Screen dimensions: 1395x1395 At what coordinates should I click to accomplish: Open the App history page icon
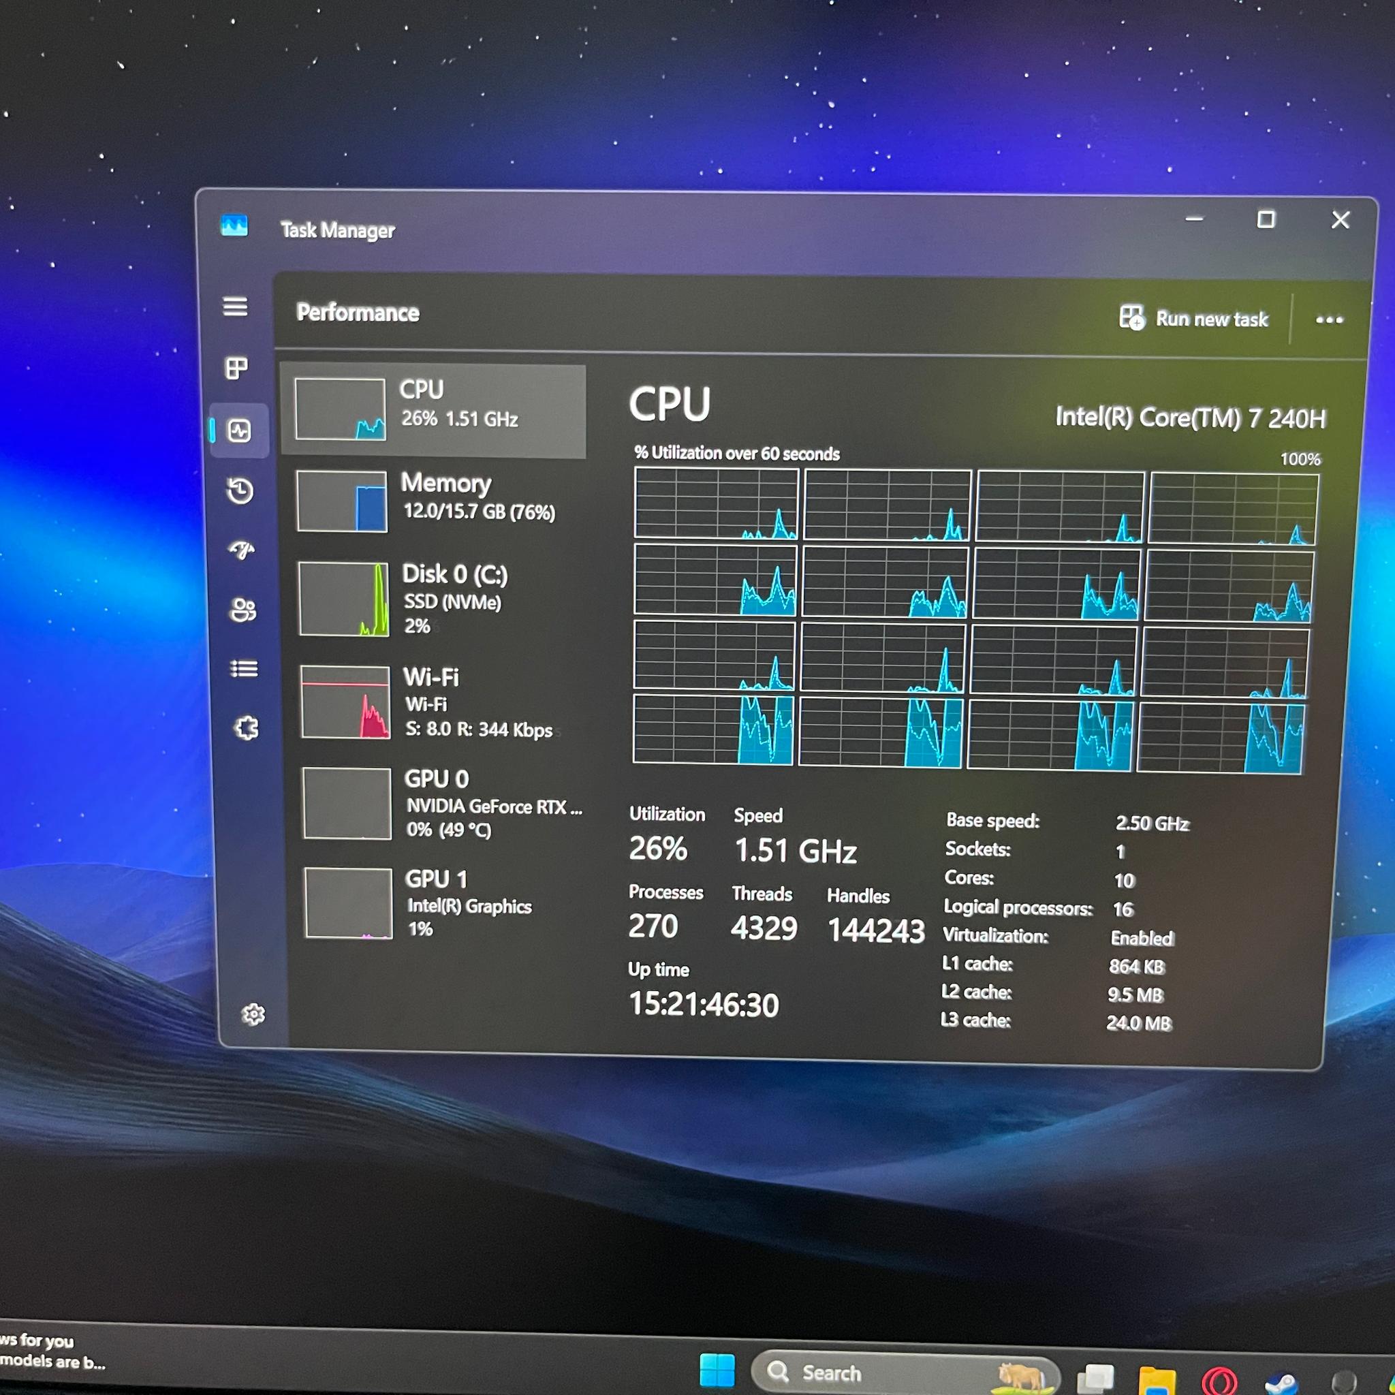tap(240, 491)
